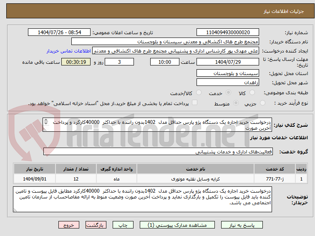Click the نام دستگاه خریدار field
This screenshot has width=315, height=236.
(x=165, y=42)
